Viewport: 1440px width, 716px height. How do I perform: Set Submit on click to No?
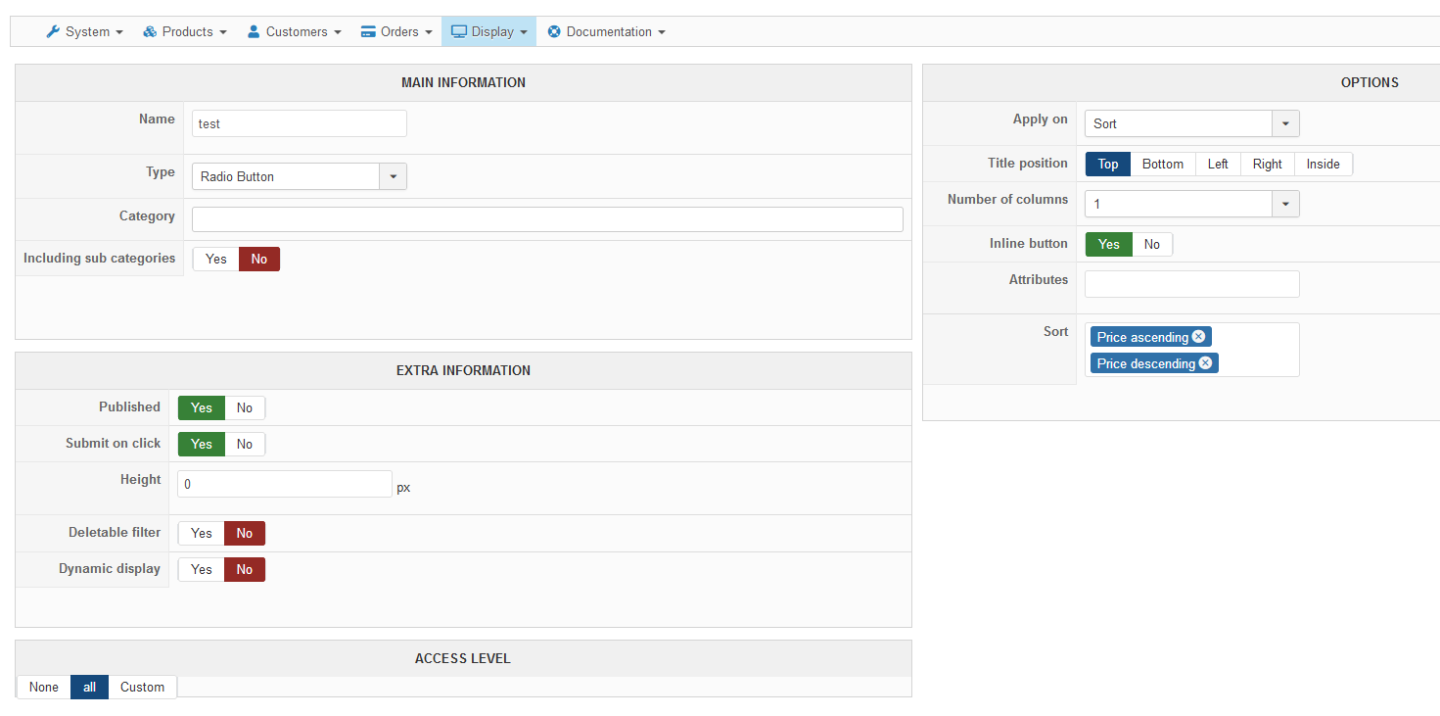[x=245, y=444]
